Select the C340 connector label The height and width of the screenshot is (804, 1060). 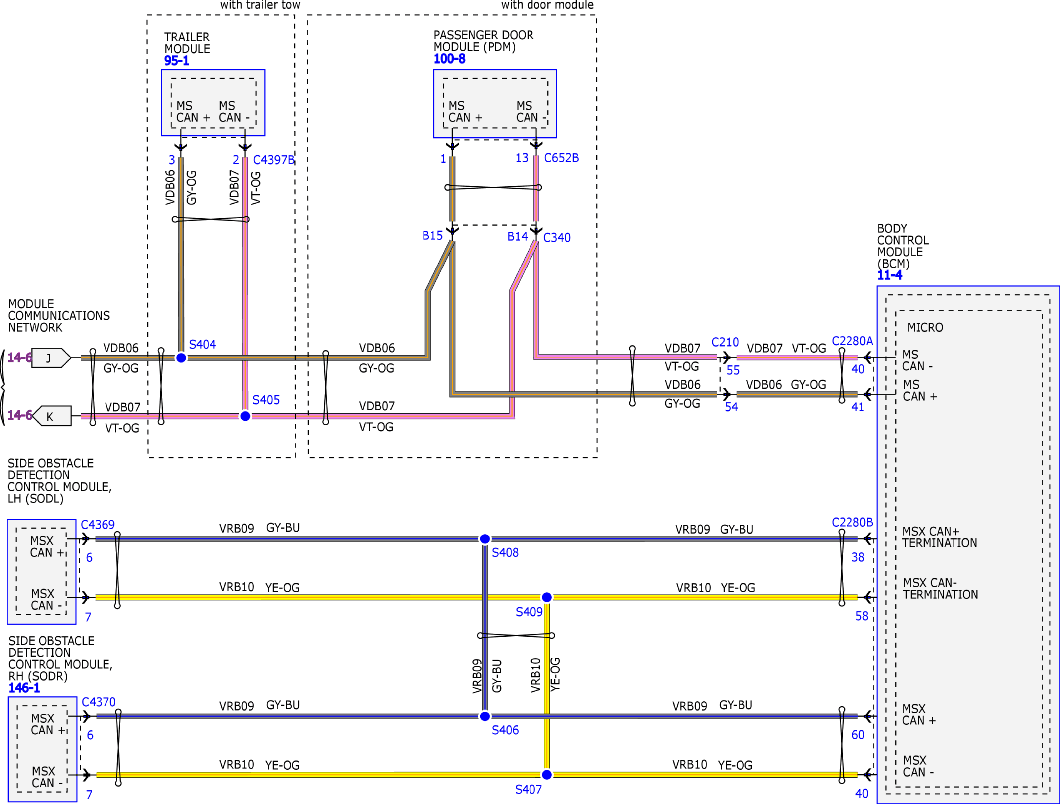pyautogui.click(x=557, y=238)
